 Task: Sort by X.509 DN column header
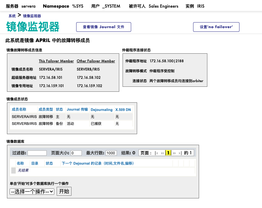click(x=123, y=110)
